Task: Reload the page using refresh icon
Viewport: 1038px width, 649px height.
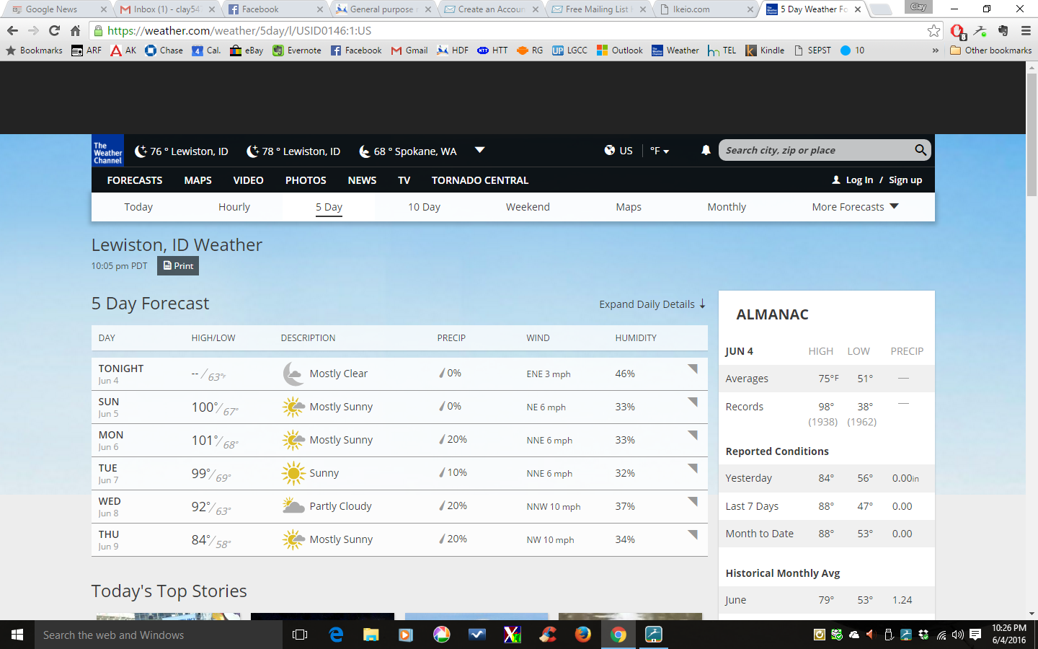Action: [54, 30]
